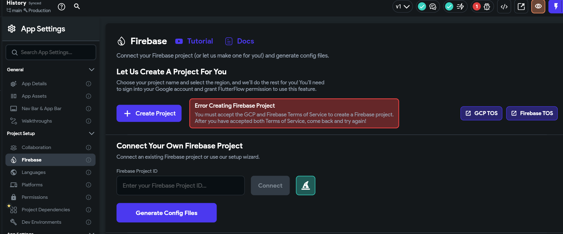This screenshot has width=563, height=234.
Task: Click the info icon for Platforms
Action: [89, 185]
